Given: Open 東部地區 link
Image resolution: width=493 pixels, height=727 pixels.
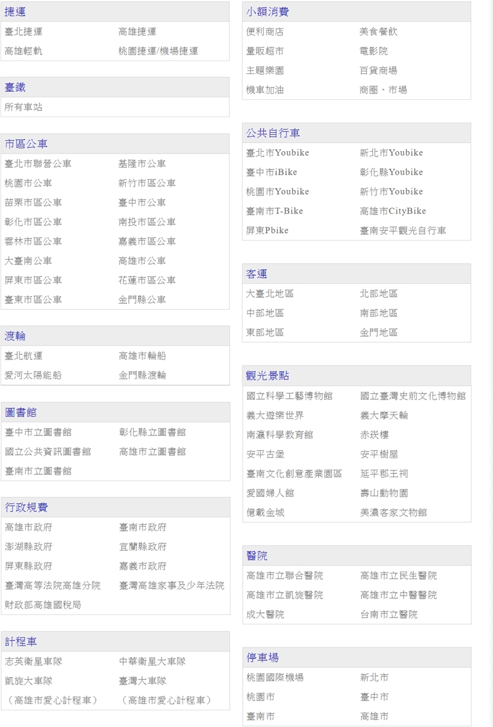Looking at the screenshot, I should point(265,333).
